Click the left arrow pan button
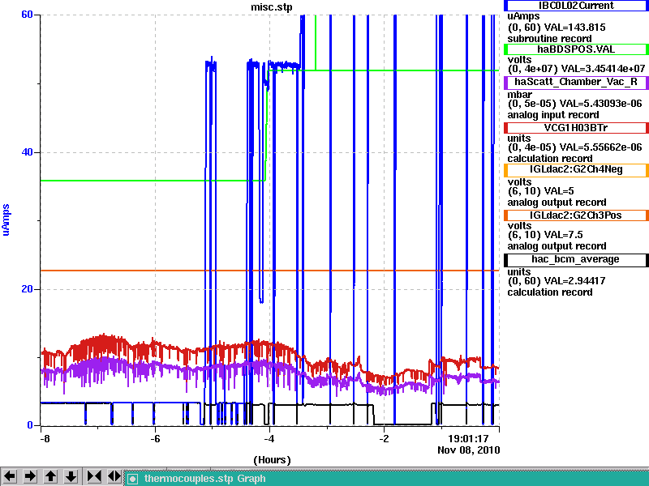This screenshot has width=649, height=486. click(x=10, y=476)
